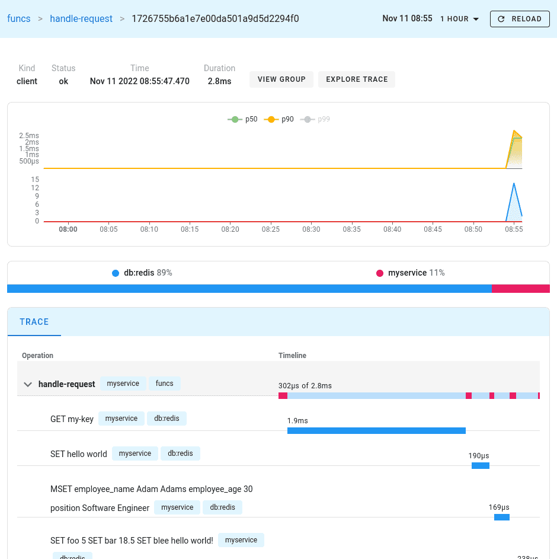Click the MSET 169µs timeline bar

point(501,518)
